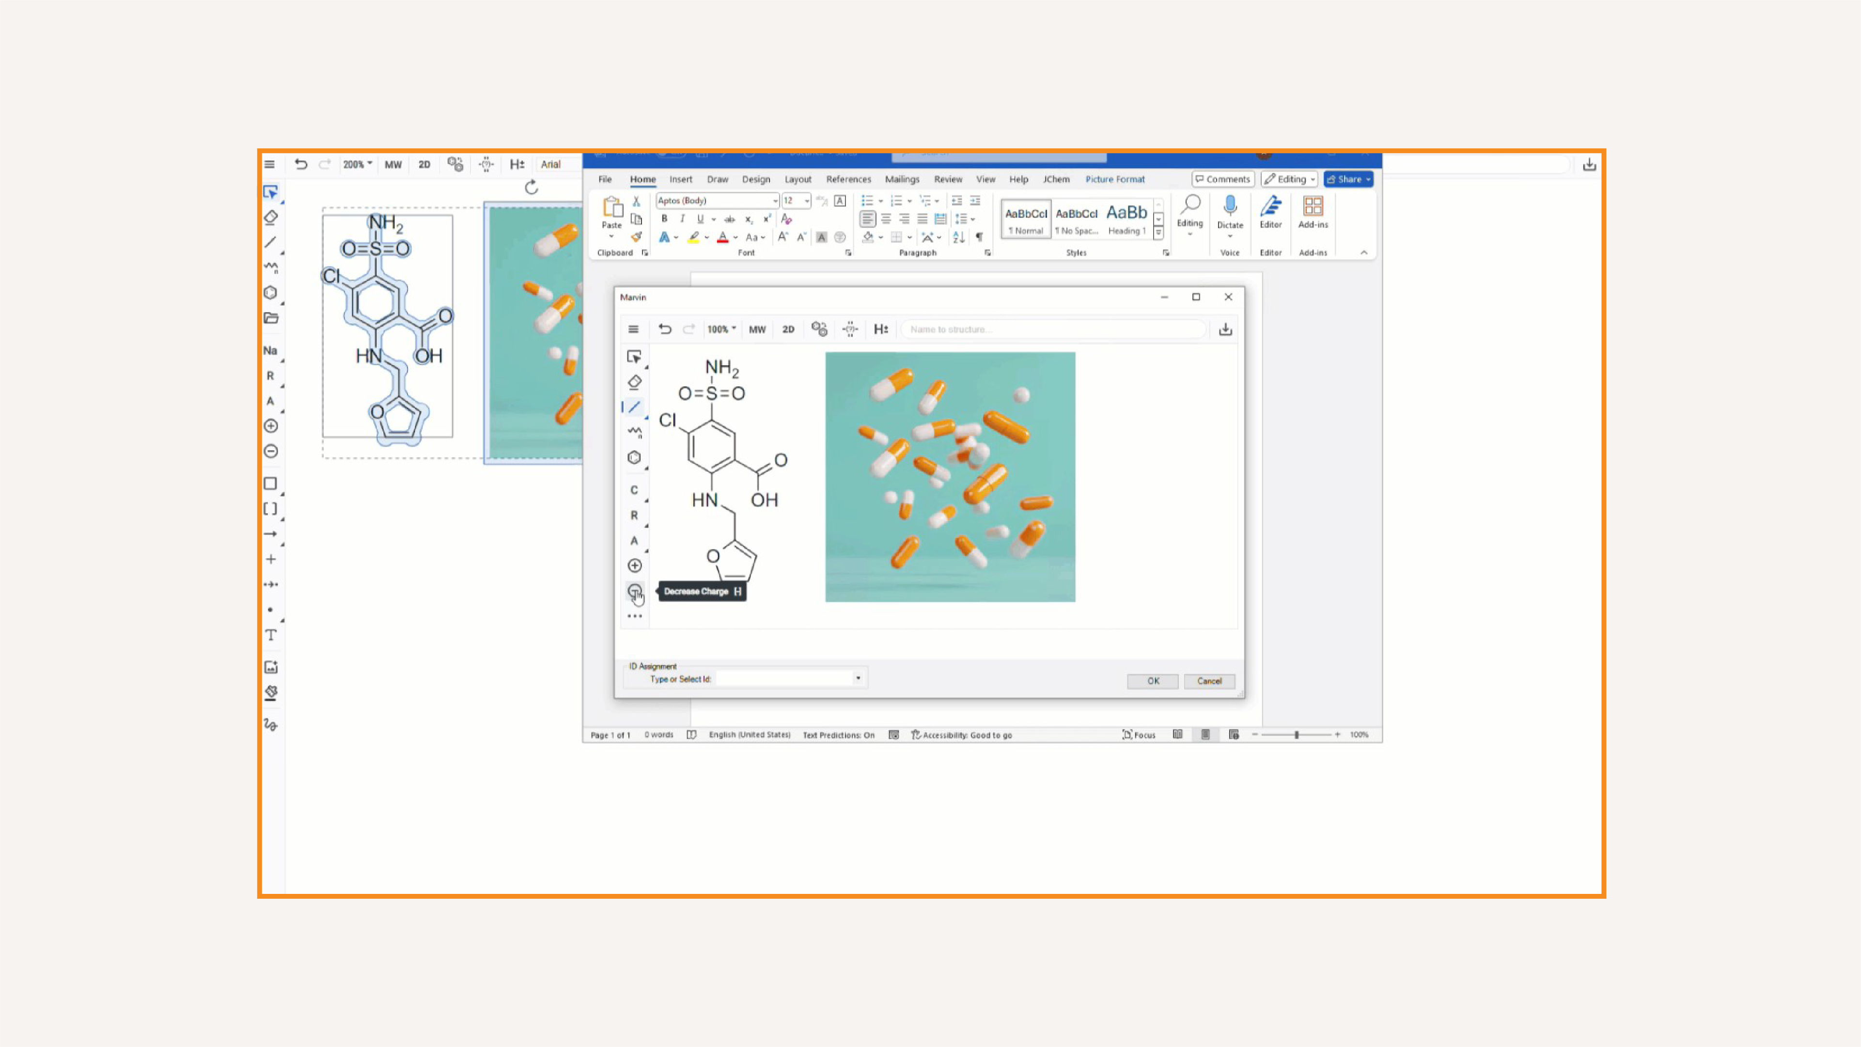Click Increase Charge plus icon in Marvin dialog
This screenshot has height=1047, width=1861.
tap(634, 566)
